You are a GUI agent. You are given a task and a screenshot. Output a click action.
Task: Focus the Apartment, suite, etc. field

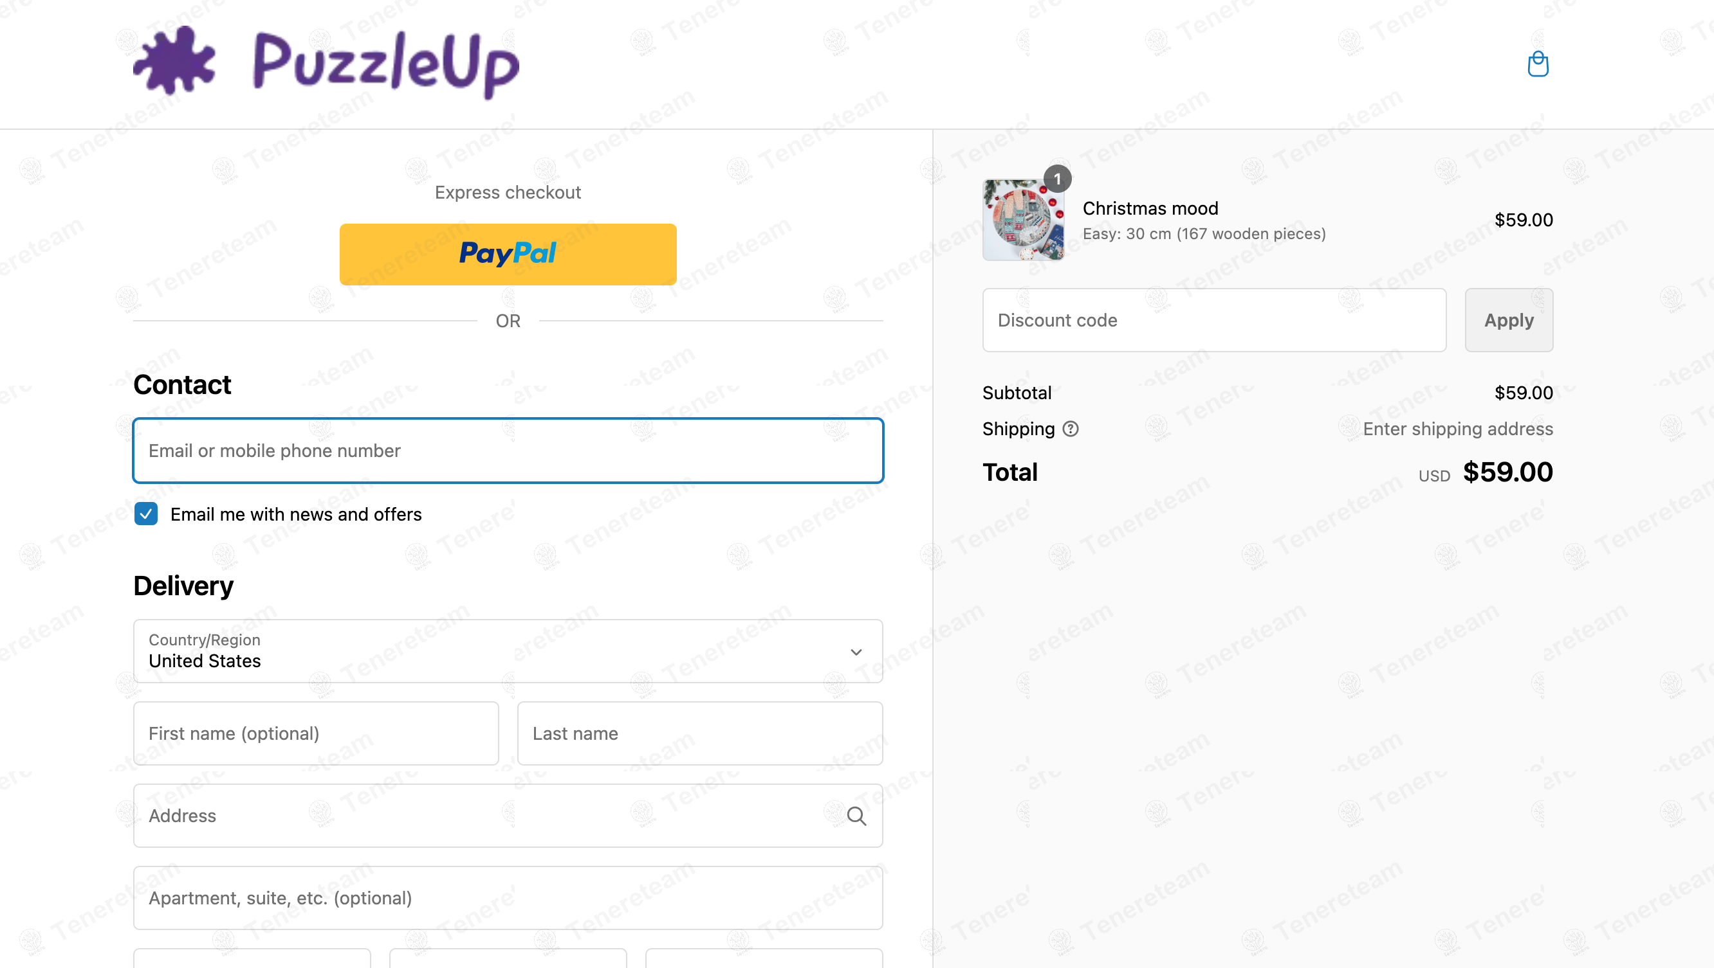(508, 898)
